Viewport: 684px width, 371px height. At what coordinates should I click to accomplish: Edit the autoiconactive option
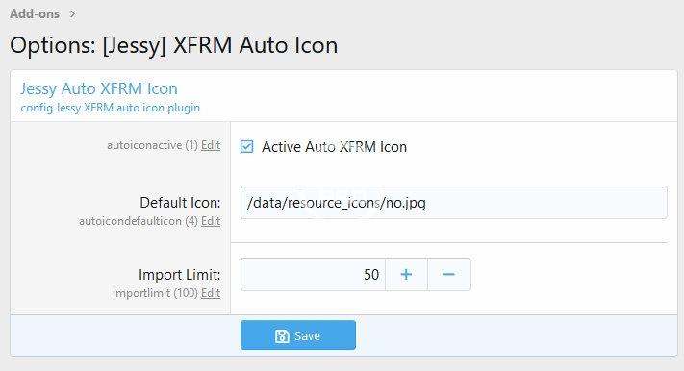pyautogui.click(x=211, y=145)
